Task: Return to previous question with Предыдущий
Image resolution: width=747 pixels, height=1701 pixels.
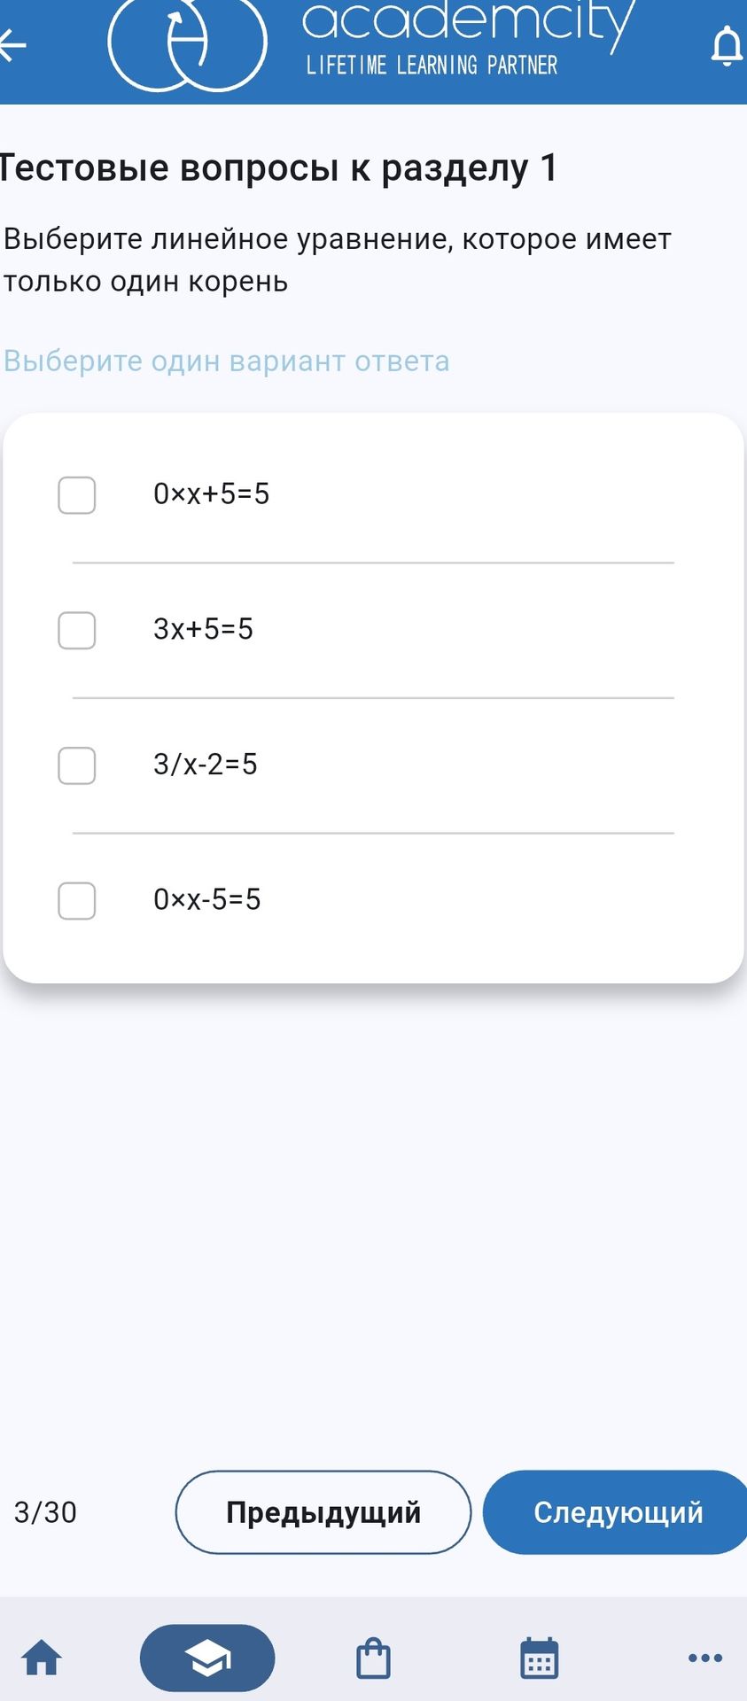Action: click(323, 1512)
